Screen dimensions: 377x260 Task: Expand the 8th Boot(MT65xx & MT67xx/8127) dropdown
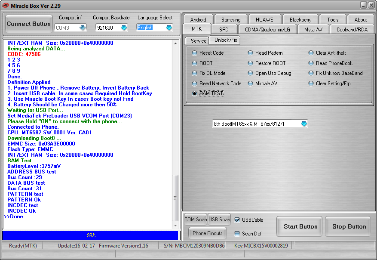tap(304, 124)
